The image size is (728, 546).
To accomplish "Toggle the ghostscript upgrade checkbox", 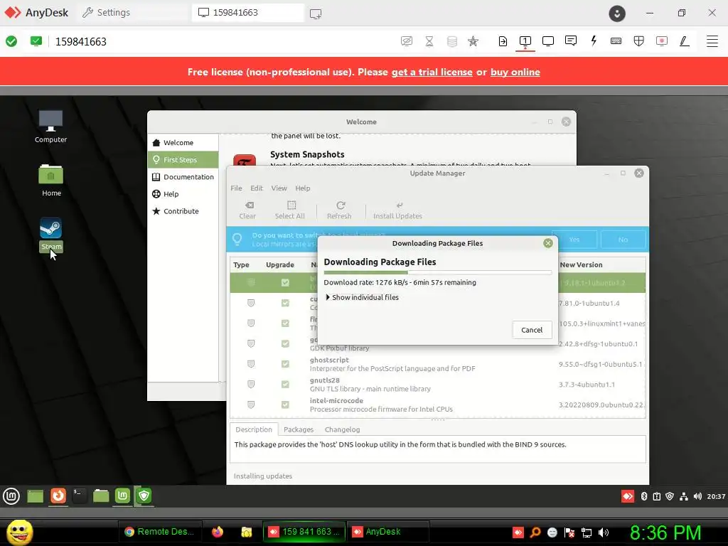I will (x=285, y=364).
